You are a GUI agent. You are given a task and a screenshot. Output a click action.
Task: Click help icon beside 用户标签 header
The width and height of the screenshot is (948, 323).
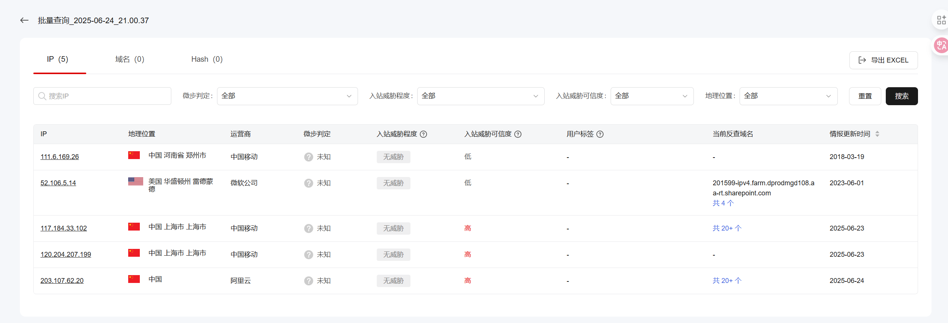point(600,134)
